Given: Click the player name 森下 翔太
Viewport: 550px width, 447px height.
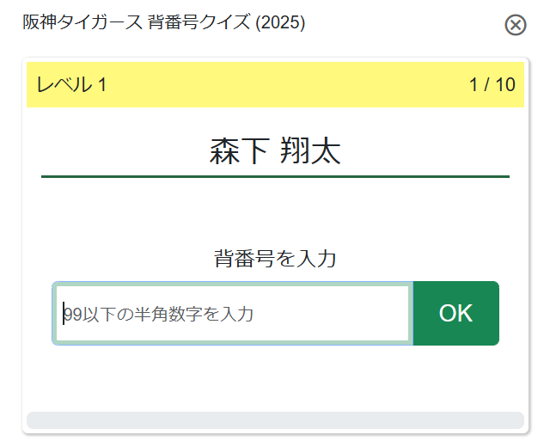Looking at the screenshot, I should pos(275,152).
